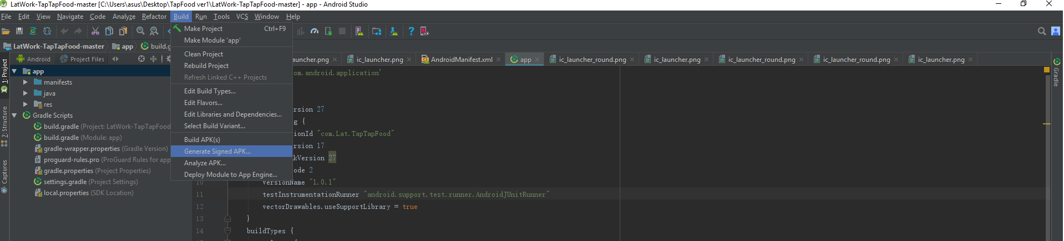Viewport: 1064px width, 241px height.
Task: Choose Select Build Variant... entry
Action: click(x=231, y=126)
